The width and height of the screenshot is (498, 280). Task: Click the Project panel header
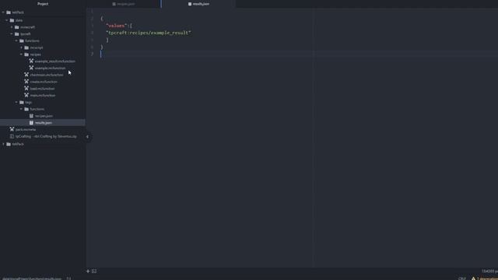[x=43, y=4]
